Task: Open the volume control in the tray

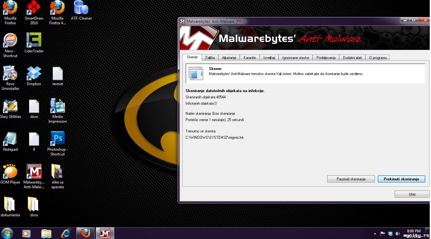Action: (x=398, y=234)
